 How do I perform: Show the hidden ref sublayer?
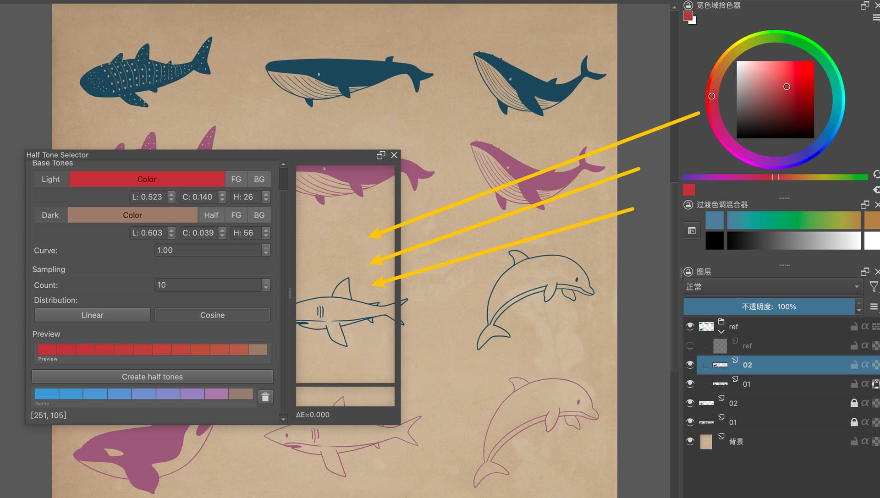click(690, 346)
